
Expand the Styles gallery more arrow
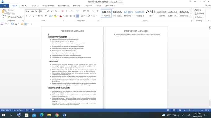click(191, 16)
